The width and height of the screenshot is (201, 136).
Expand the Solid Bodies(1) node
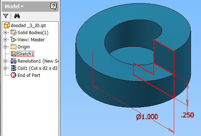click(5, 32)
